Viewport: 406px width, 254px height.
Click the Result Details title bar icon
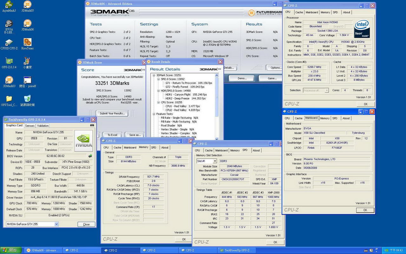148,62
